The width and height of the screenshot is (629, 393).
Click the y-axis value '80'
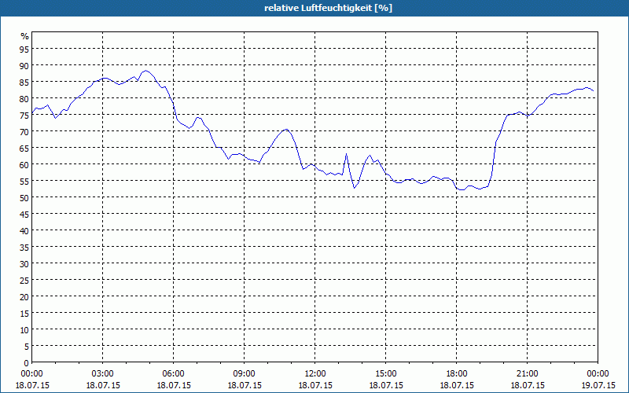(x=24, y=98)
